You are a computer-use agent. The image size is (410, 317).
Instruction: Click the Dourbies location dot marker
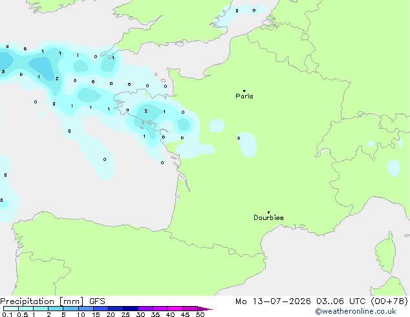268,212
